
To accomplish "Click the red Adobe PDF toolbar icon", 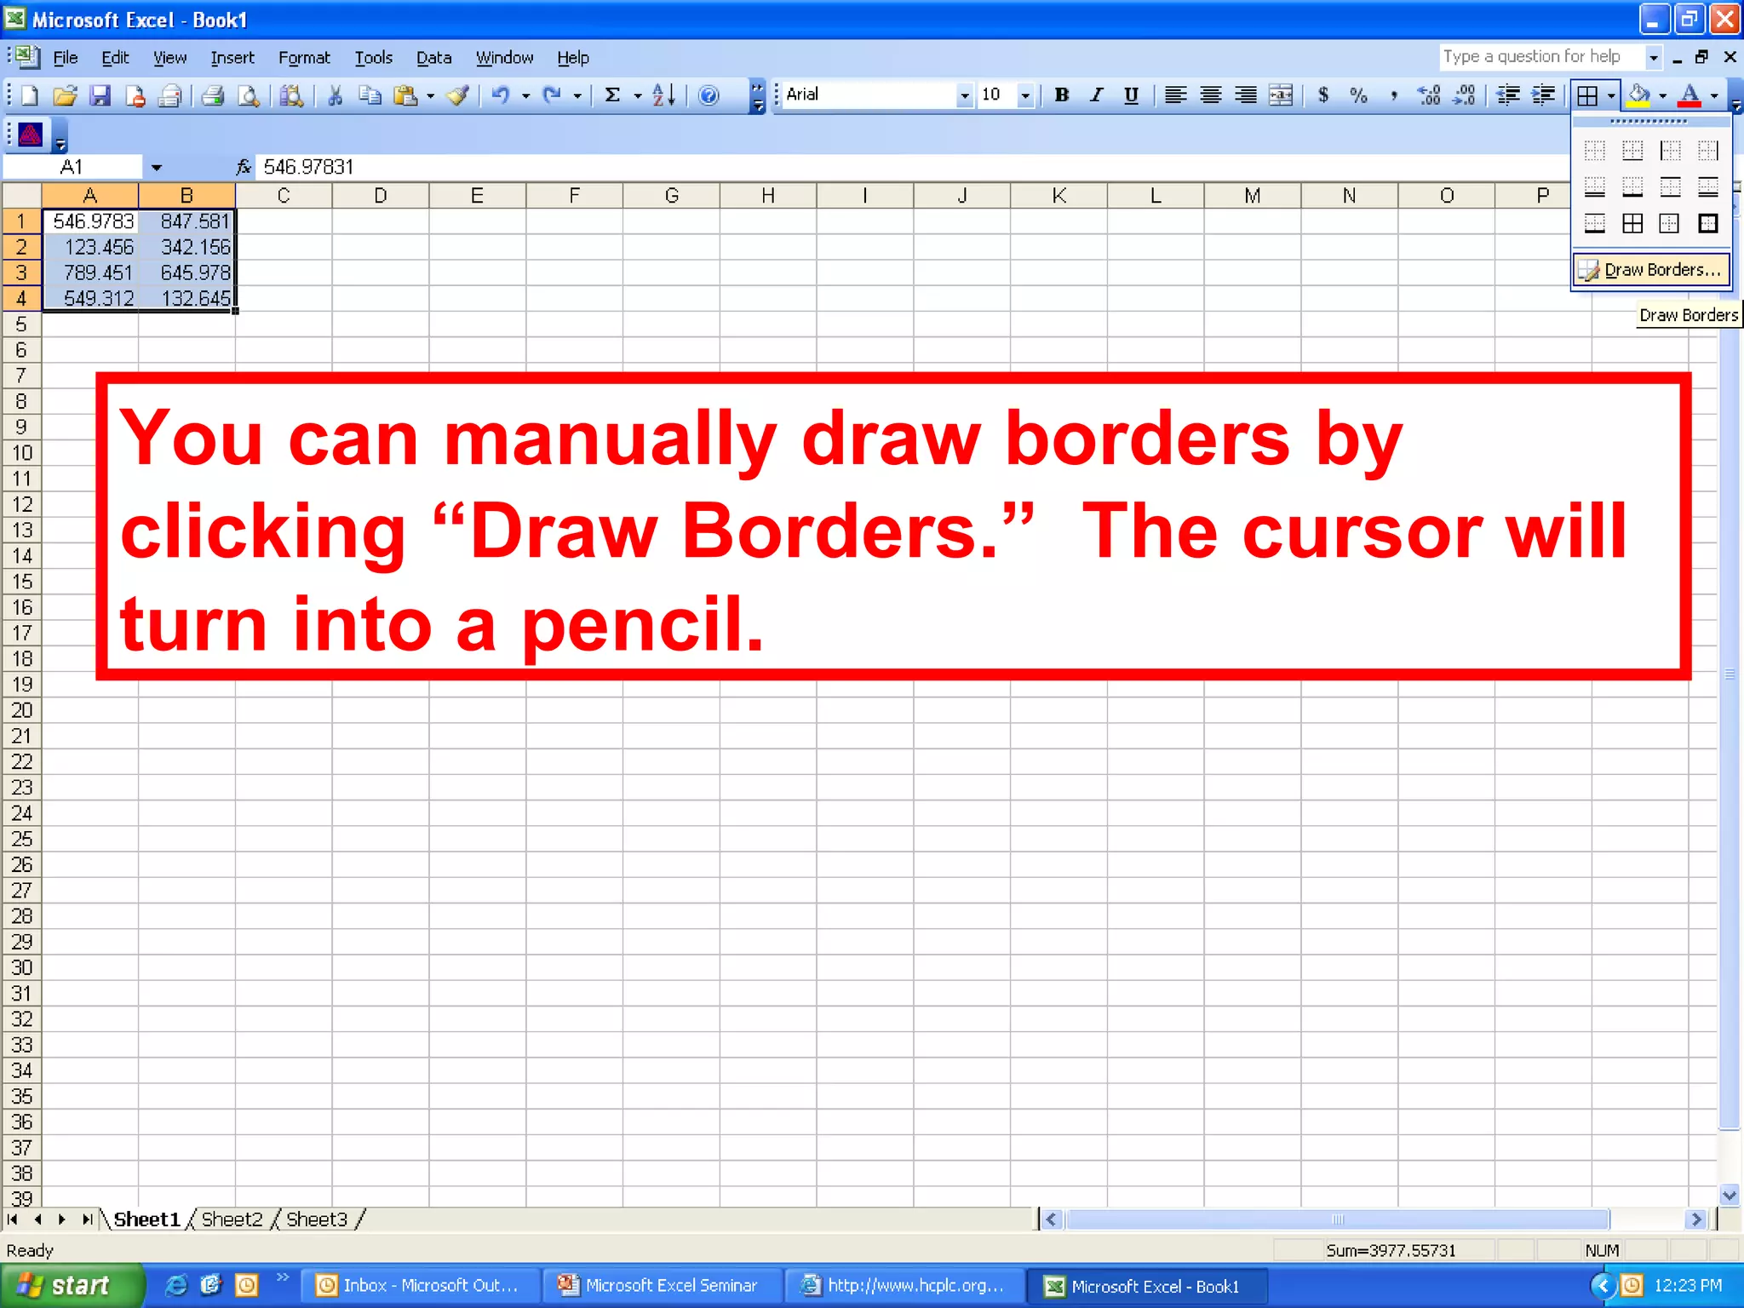I will point(31,134).
